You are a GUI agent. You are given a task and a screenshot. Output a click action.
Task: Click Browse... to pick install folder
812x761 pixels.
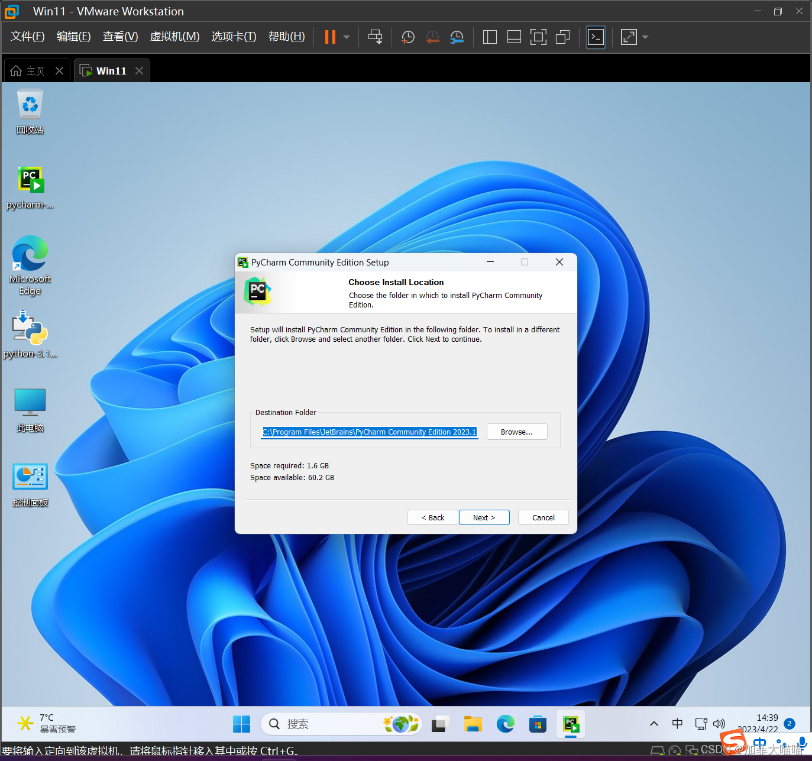click(517, 432)
